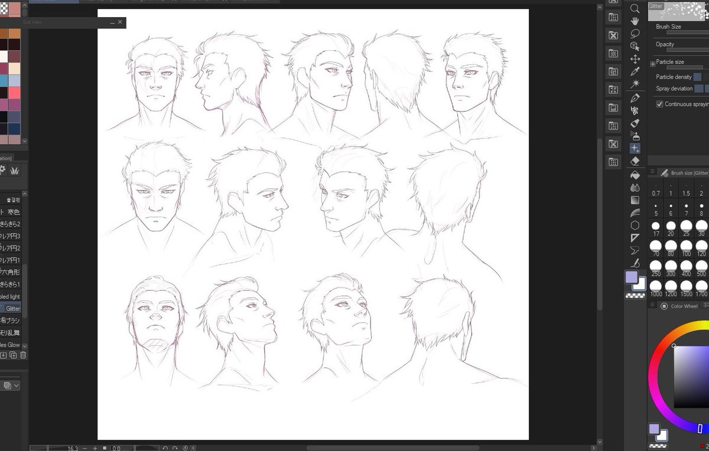Select the Eraser tool
This screenshot has height=451, width=709.
pos(635,161)
